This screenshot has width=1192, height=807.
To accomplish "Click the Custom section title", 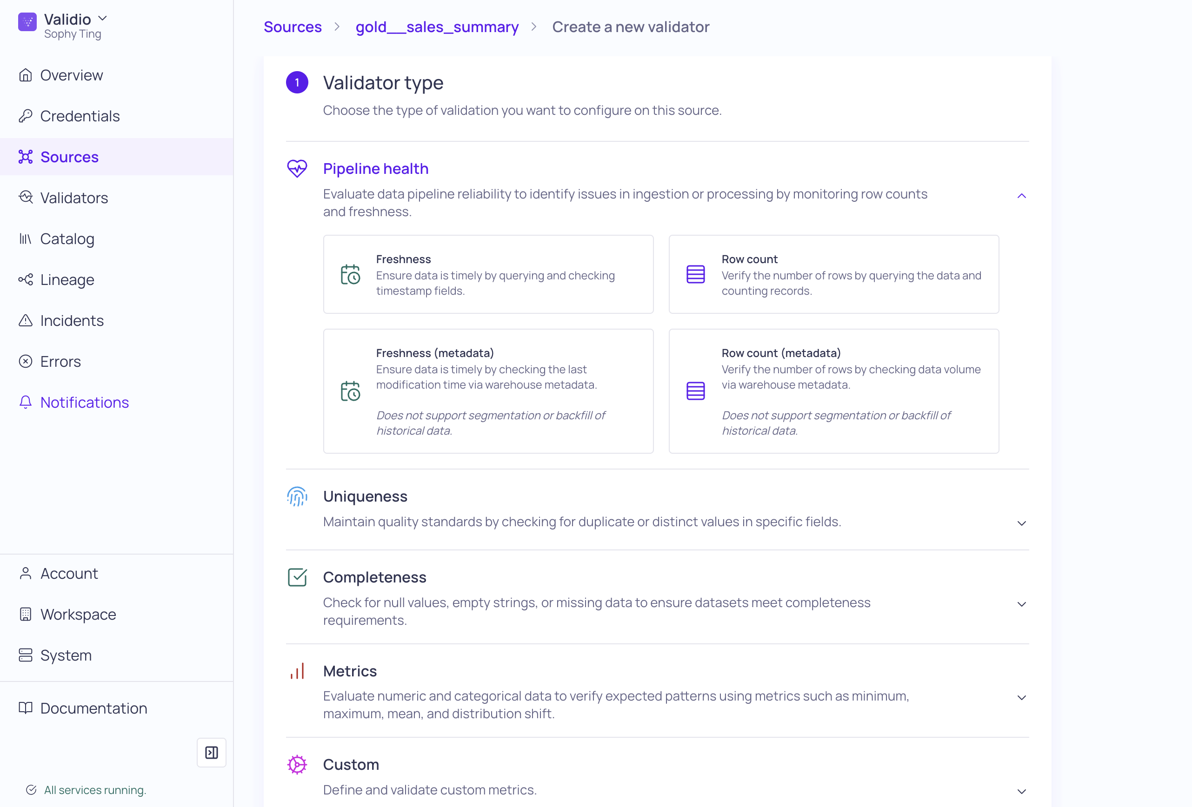I will (x=351, y=765).
